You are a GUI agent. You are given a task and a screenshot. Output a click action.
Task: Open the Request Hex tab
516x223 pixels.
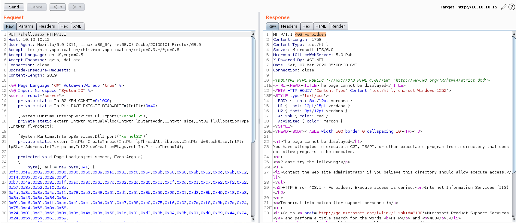tap(64, 26)
